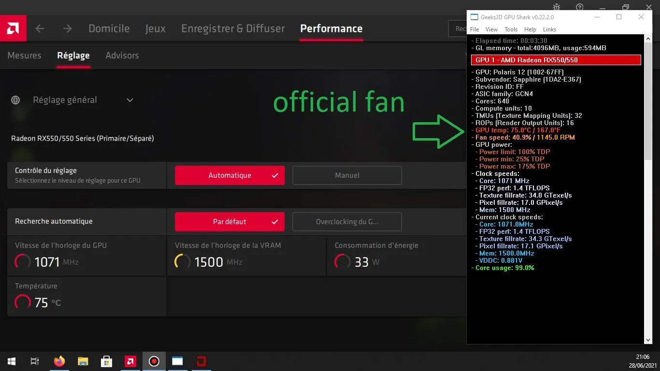Image resolution: width=660 pixels, height=371 pixels.
Task: Click the GPU Shark title bar icon
Action: [x=474, y=17]
